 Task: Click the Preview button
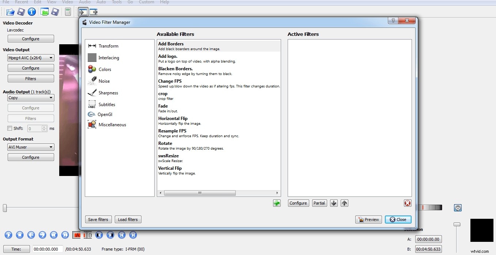pyautogui.click(x=368, y=220)
